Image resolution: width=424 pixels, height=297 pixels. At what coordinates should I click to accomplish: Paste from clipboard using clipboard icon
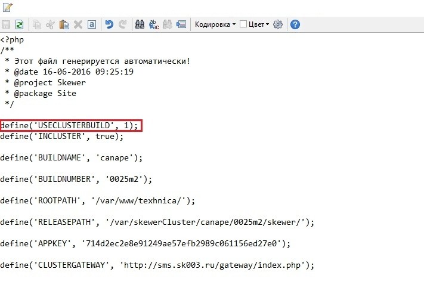coord(64,24)
